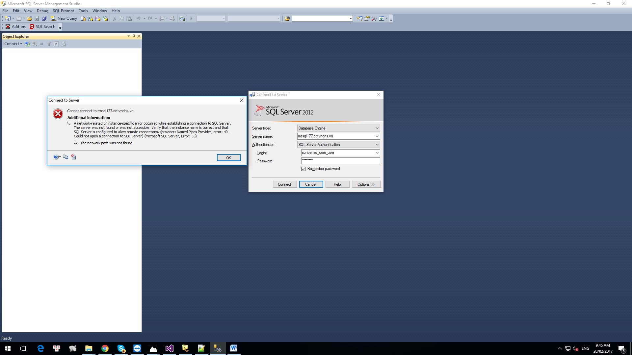The width and height of the screenshot is (632, 355).
Task: Open New Project dropdown arrow in toolbar
Action: click(13, 18)
